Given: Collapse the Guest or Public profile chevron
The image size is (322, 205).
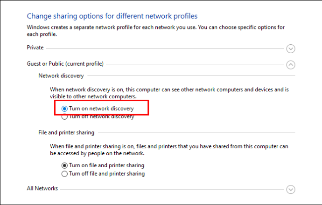Looking at the screenshot, I should point(291,65).
